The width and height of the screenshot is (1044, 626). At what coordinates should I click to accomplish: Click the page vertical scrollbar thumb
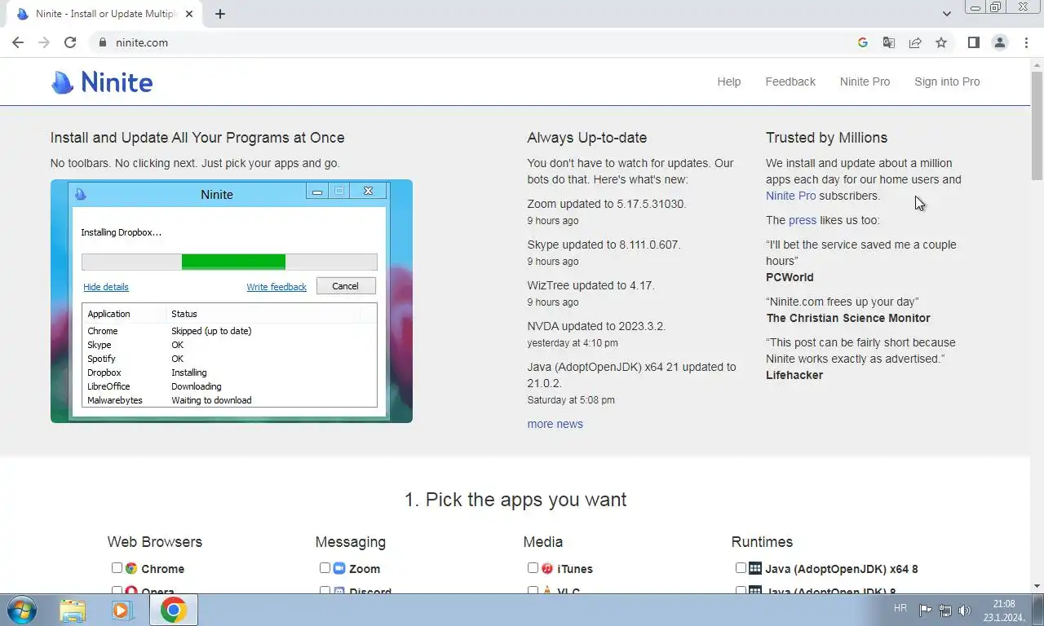[x=1037, y=125]
